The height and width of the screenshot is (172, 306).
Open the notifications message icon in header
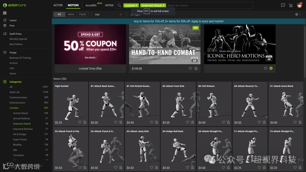pos(283,5)
